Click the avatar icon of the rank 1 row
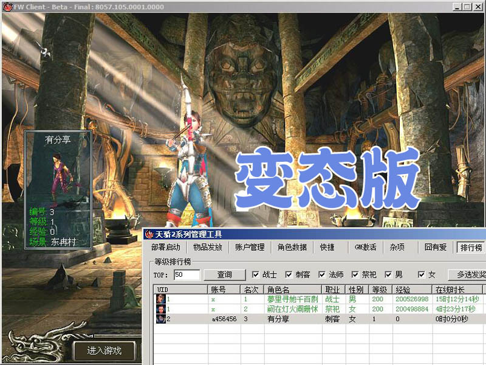486x365 pixels. (x=161, y=299)
